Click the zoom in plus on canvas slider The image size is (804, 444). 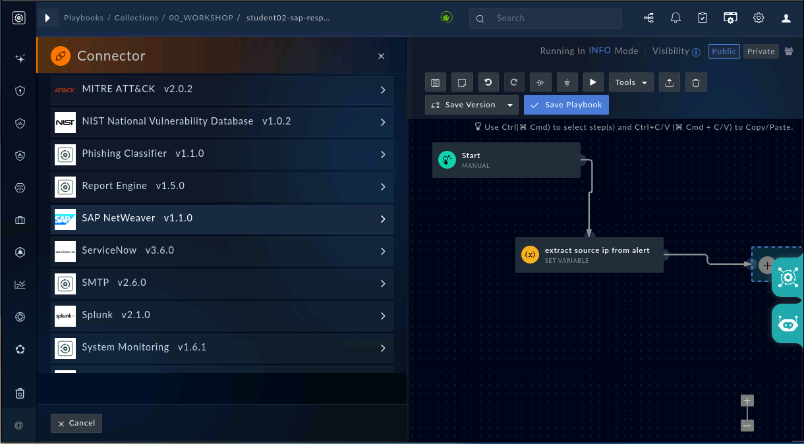pyautogui.click(x=747, y=401)
